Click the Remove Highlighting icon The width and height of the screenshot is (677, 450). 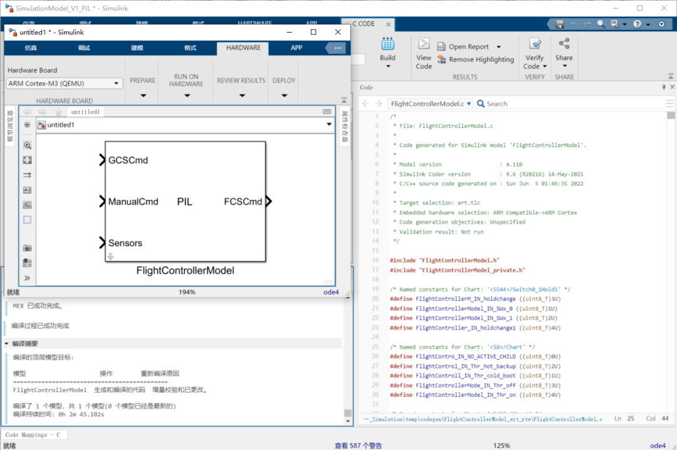(441, 60)
